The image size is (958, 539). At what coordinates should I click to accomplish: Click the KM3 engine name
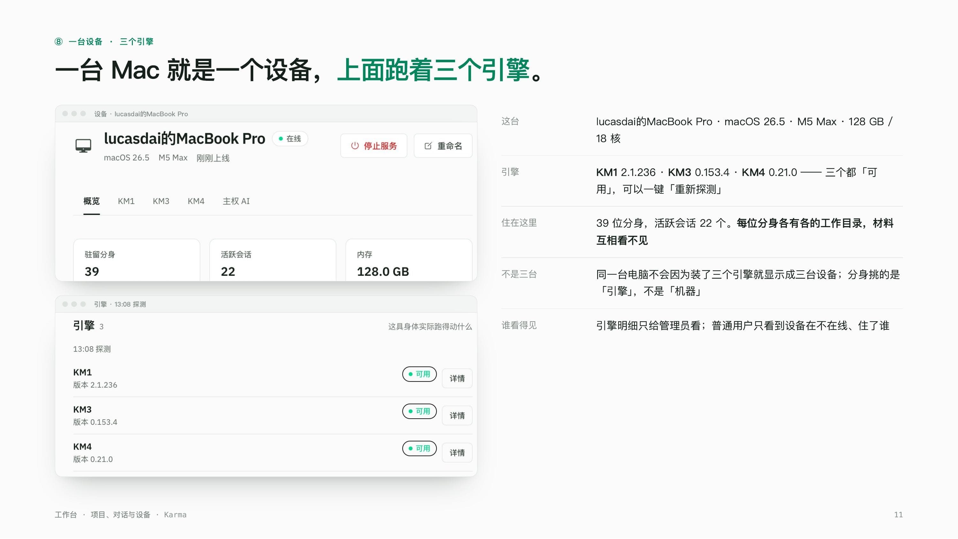pyautogui.click(x=83, y=410)
